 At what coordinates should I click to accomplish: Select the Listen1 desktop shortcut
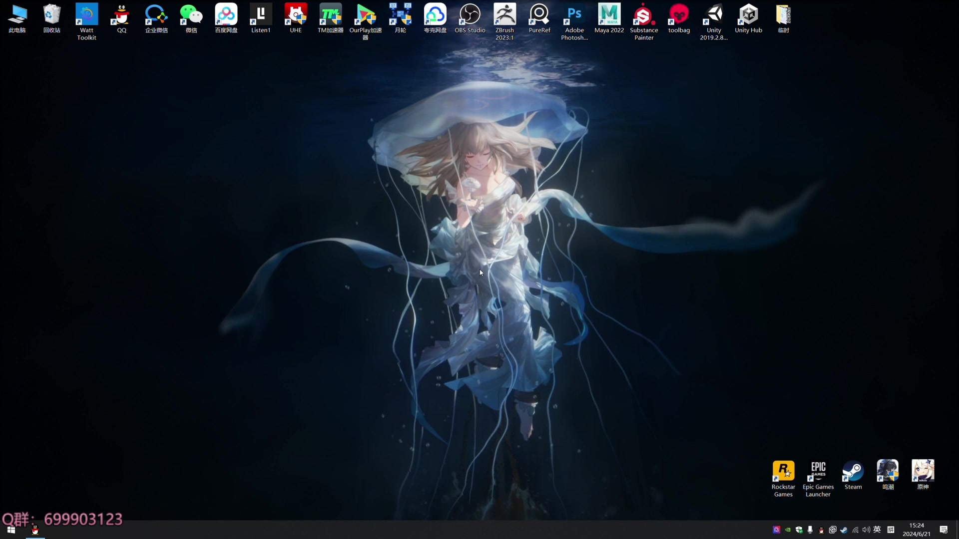261,19
